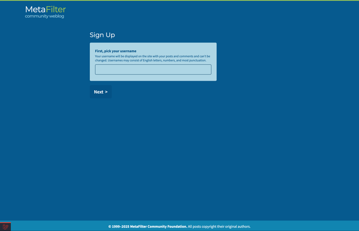Select 'community weblog' tagline under logo
Viewport: 359px width, 231px height.
pos(44,16)
